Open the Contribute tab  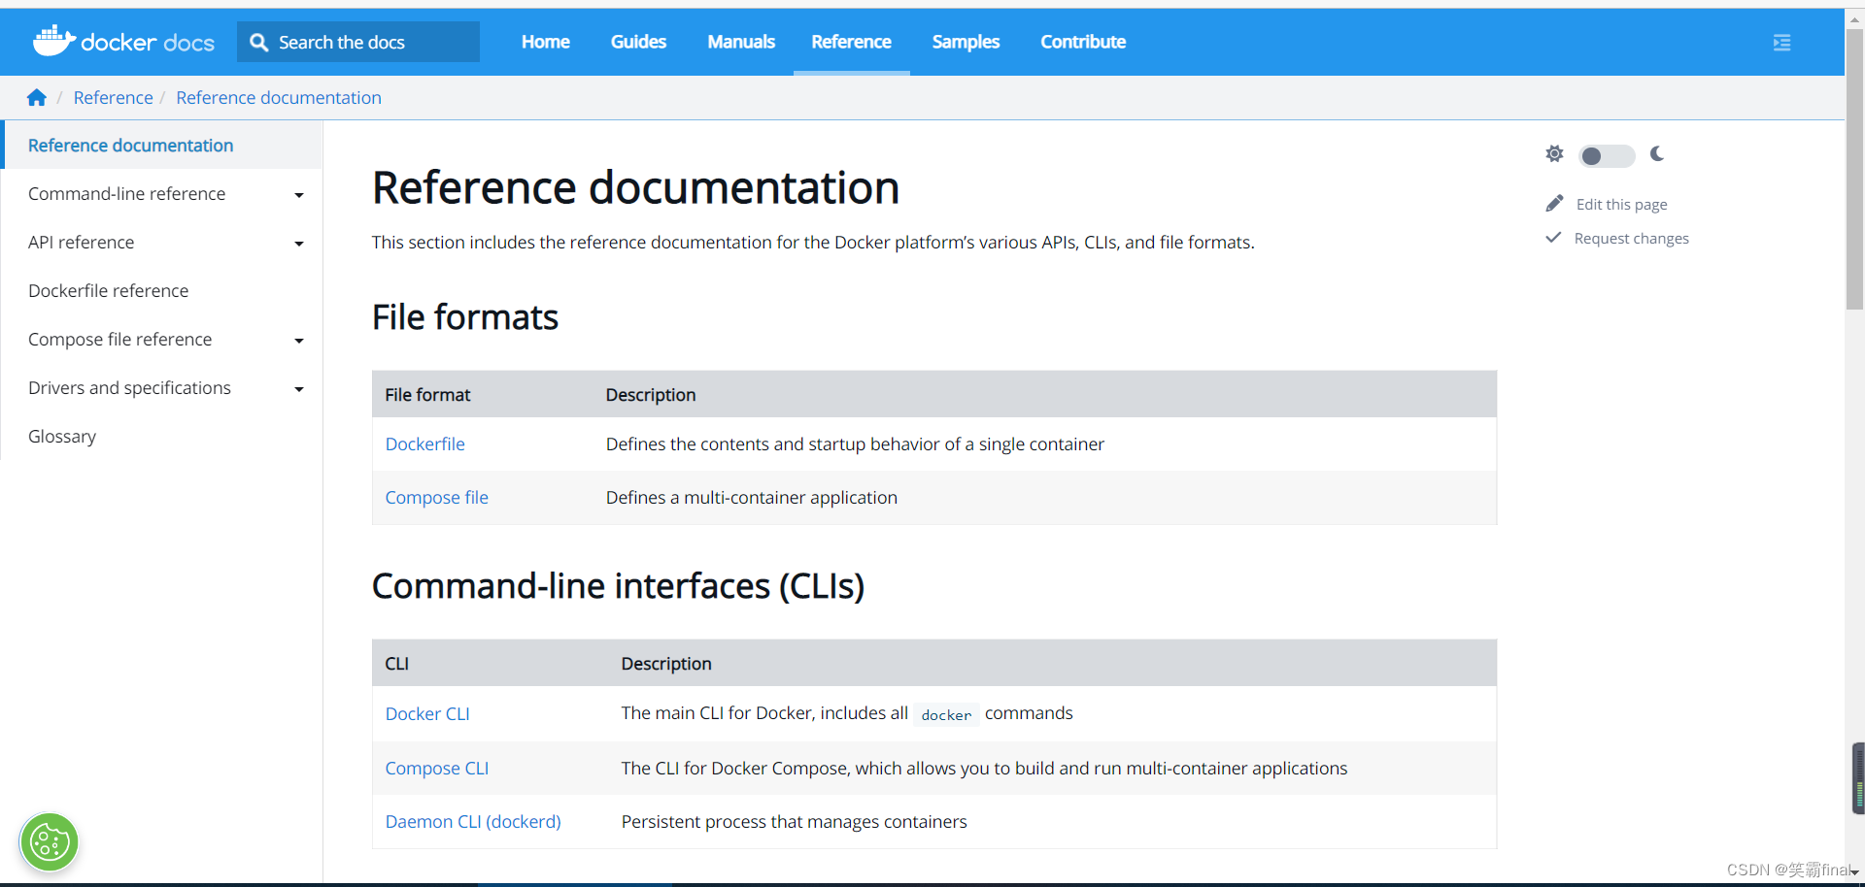point(1083,42)
